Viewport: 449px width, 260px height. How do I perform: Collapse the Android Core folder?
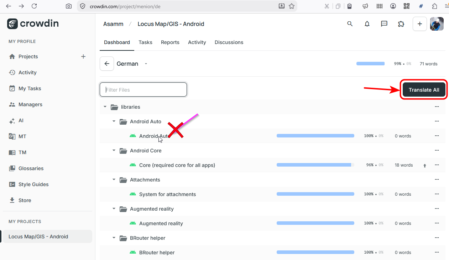[114, 151]
